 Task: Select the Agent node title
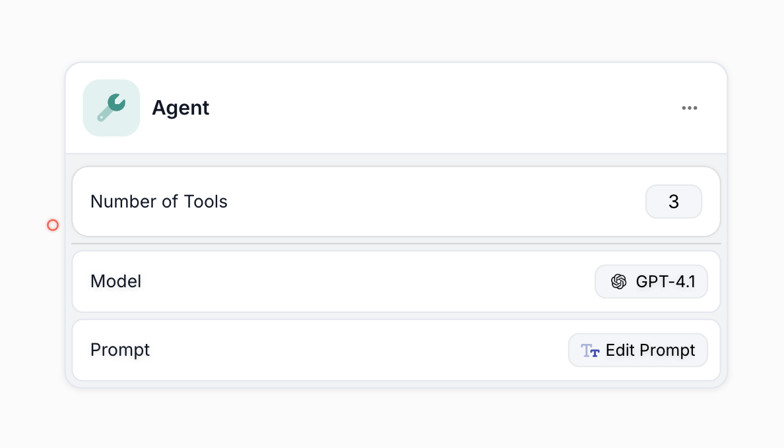tap(181, 108)
